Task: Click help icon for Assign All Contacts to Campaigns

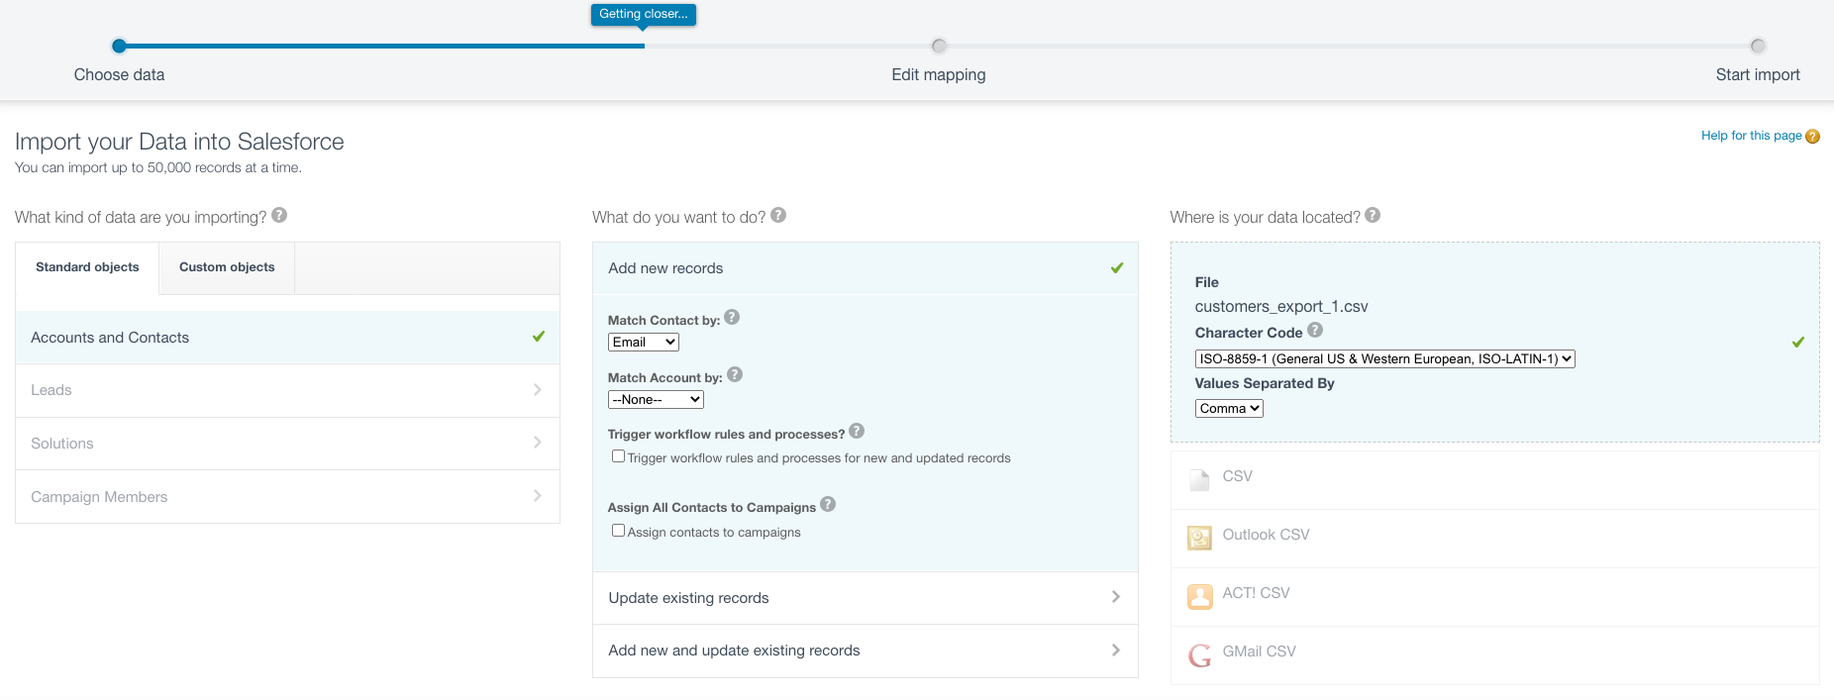Action: coord(828,505)
